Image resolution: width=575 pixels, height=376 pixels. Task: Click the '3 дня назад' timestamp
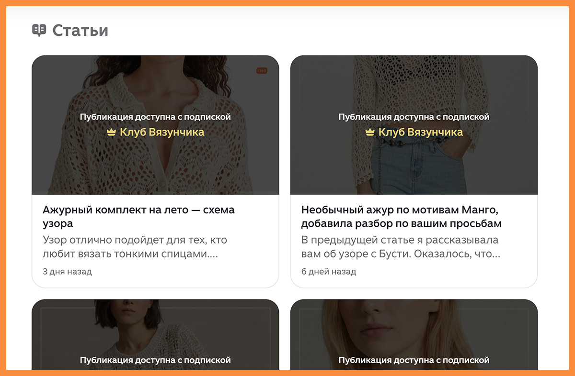[67, 272]
